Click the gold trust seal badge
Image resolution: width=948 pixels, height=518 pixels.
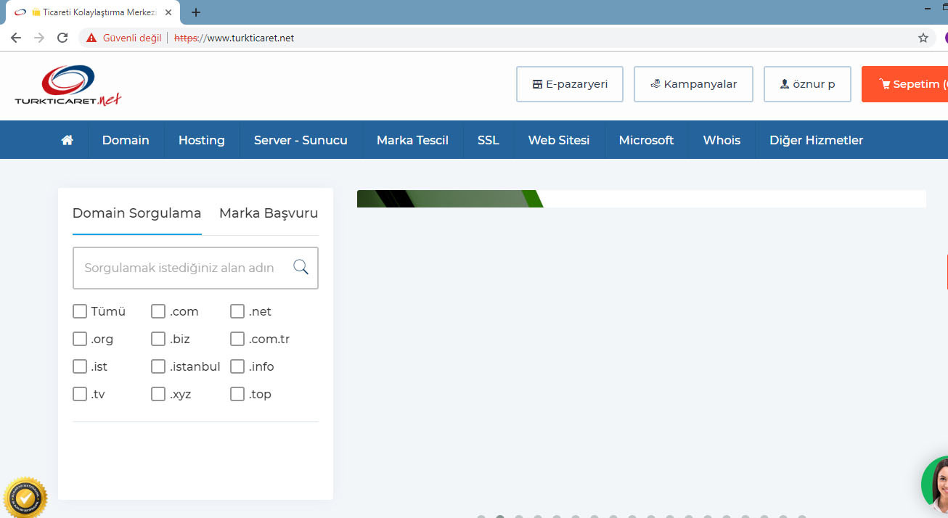click(25, 497)
